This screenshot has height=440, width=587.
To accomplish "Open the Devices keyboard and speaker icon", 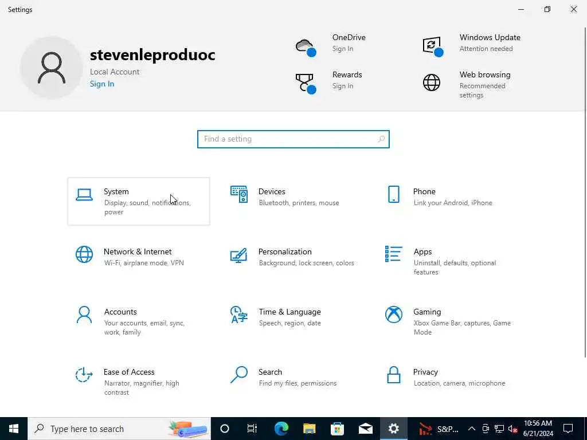I will 239,194.
